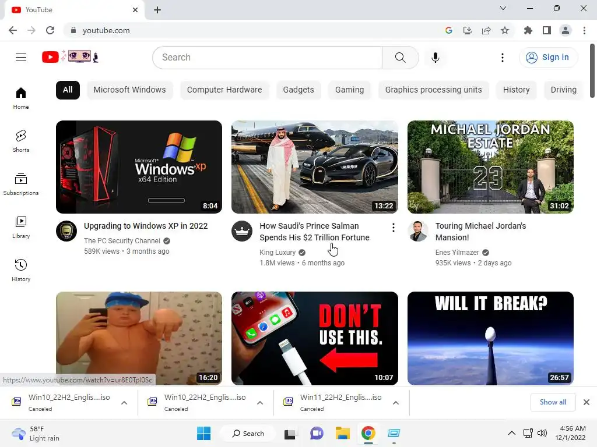Viewport: 597px width, 447px height.
Task: Click the page vertical scrollbar
Action: pos(592,70)
